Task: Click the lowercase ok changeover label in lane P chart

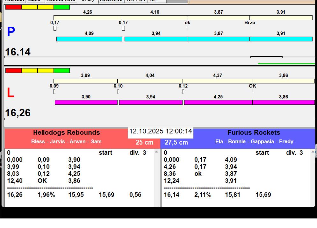Action: [187, 23]
